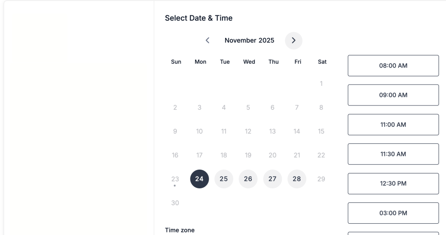The width and height of the screenshot is (446, 235).
Task: Click disabled date November 29
Action: pyautogui.click(x=321, y=179)
